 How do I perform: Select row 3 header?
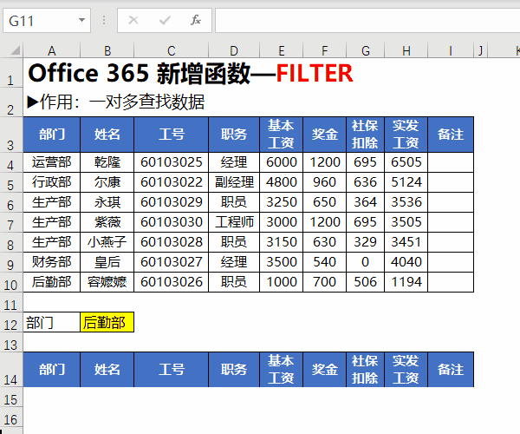[x=11, y=135]
